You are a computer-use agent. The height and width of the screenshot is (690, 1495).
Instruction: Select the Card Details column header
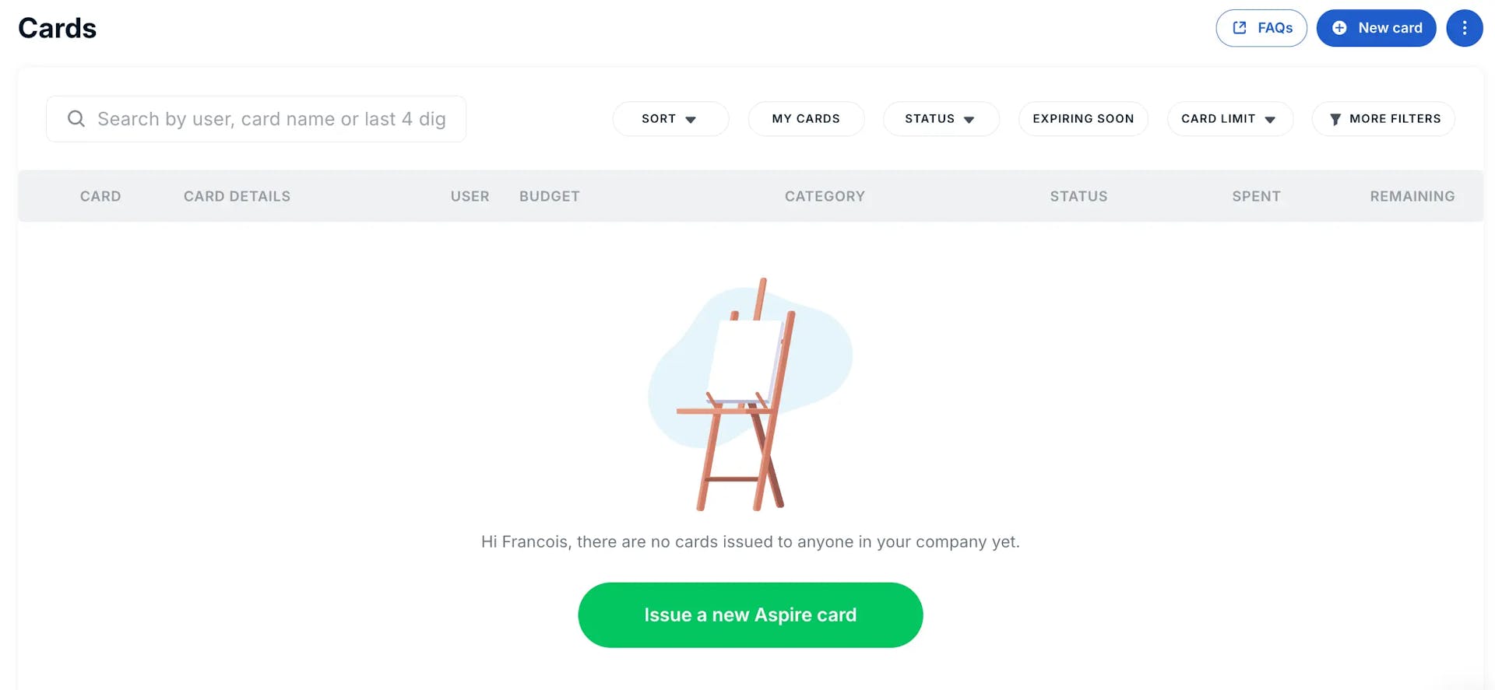237,196
